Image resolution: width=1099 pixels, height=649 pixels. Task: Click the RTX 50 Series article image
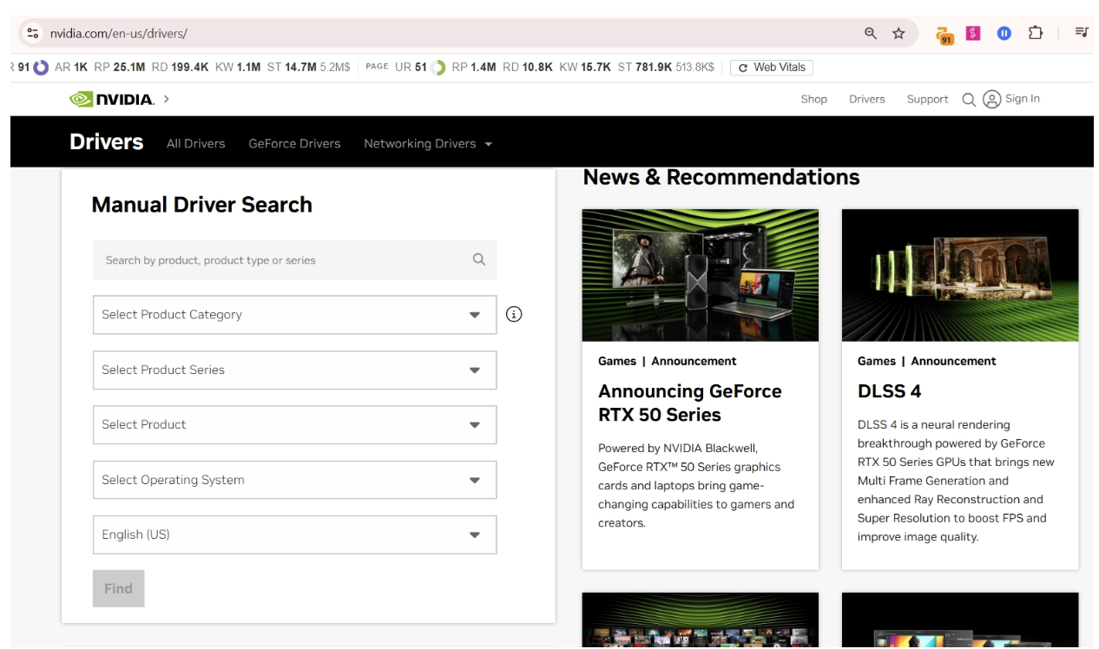coord(700,275)
